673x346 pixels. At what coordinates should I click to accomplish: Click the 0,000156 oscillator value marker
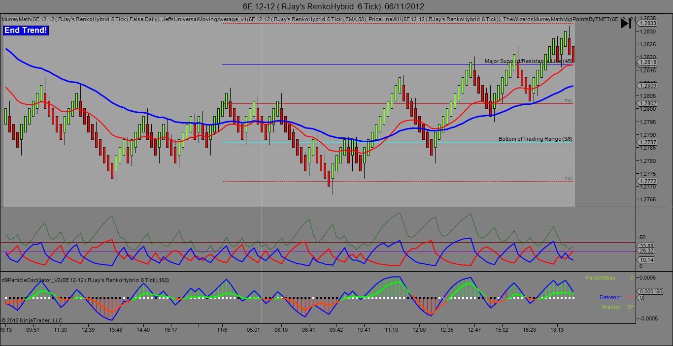point(650,291)
